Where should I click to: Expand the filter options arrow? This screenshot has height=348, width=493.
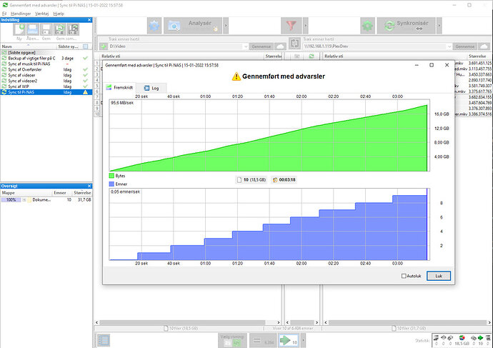tap(305, 26)
